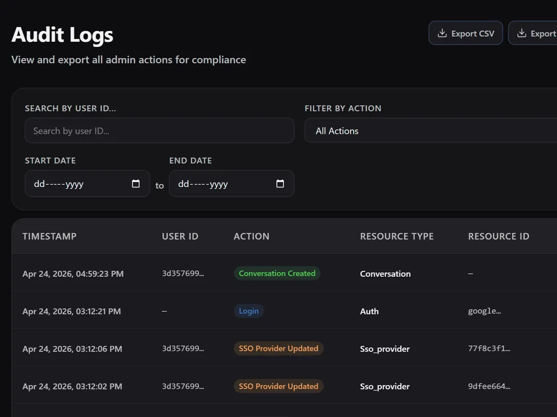Click Sso_provider cell in 03:12:02 PM row
Viewport: 557px width, 417px height.
click(385, 386)
